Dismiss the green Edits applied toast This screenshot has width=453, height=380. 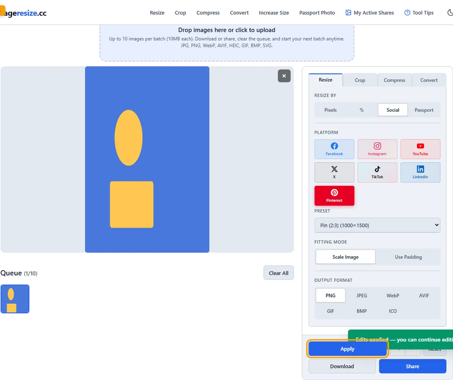(x=401, y=339)
